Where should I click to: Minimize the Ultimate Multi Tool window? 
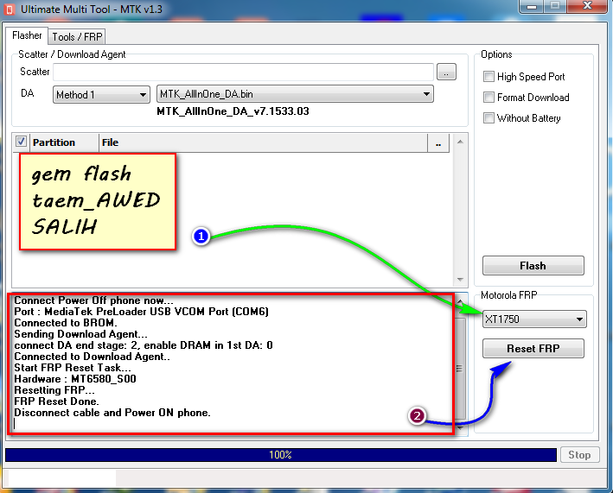click(x=531, y=7)
